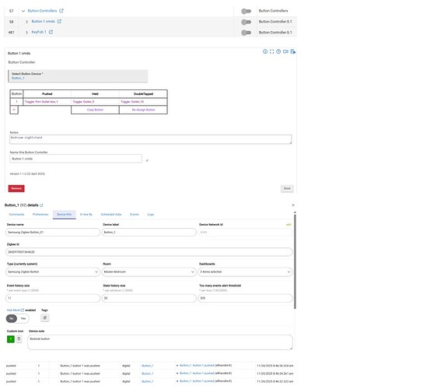Open KeyFob 1 external link icon
Image resolution: width=423 pixels, height=389 pixels.
tap(51, 32)
